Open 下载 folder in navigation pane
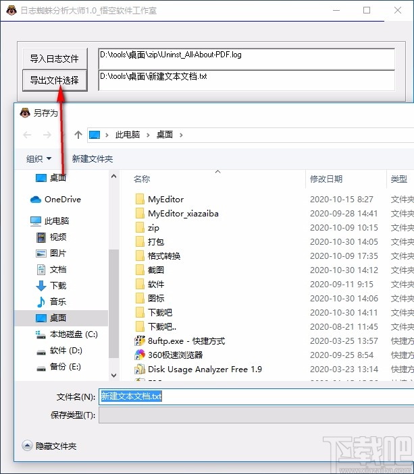This screenshot has width=414, height=474. pos(58,285)
